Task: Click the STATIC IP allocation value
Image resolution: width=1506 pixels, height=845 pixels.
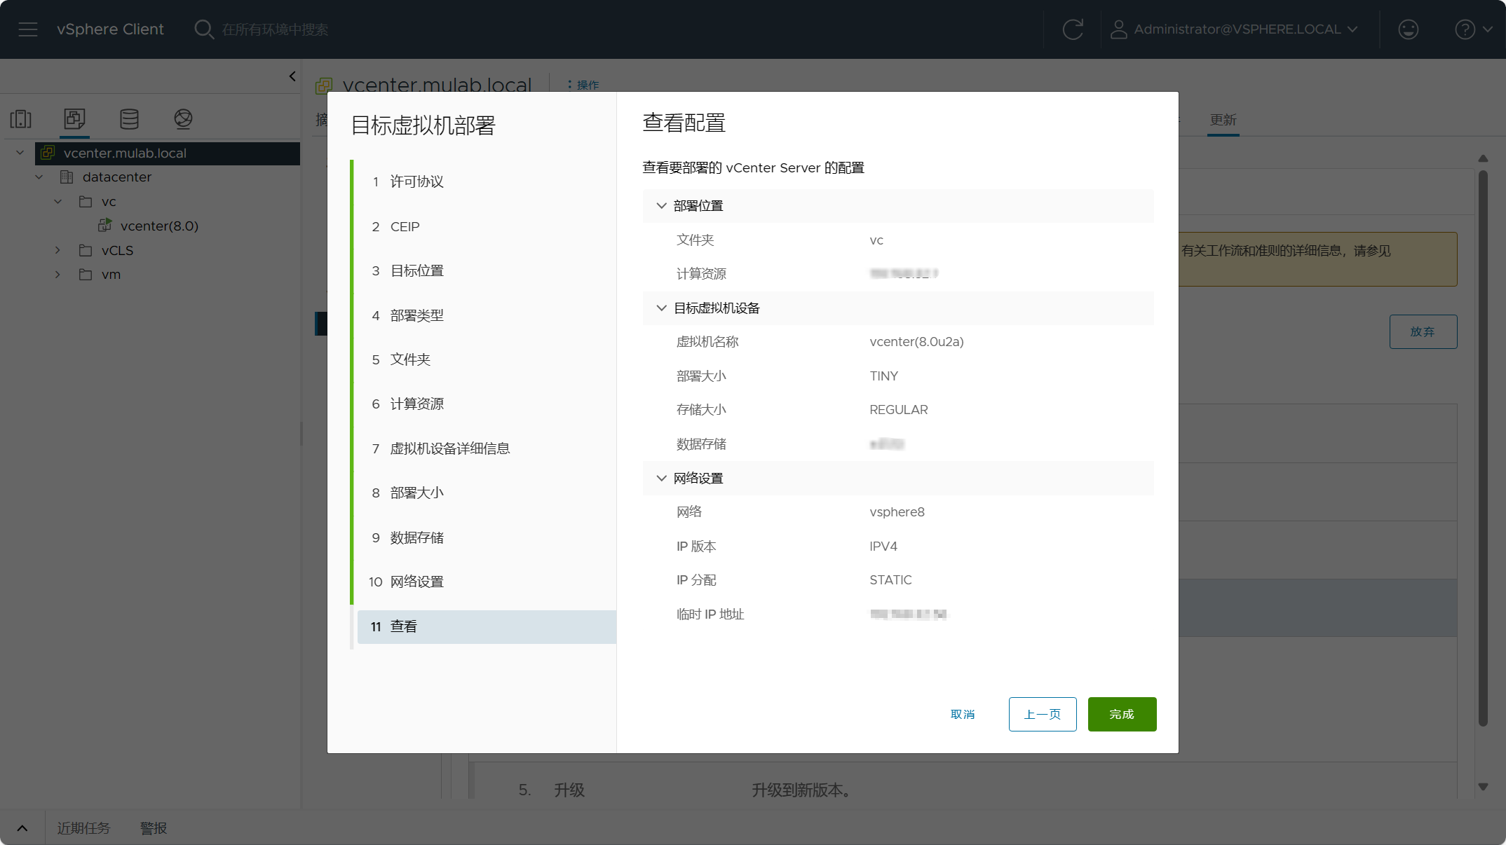Action: pyautogui.click(x=890, y=580)
